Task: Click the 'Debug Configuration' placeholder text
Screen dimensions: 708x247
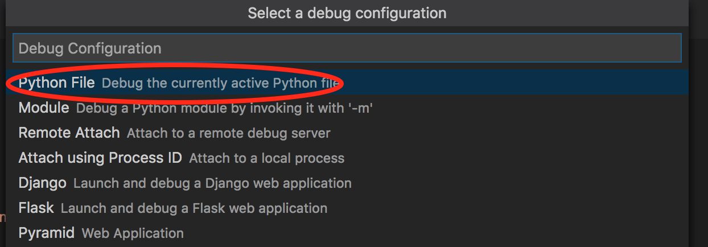Action: (90, 48)
